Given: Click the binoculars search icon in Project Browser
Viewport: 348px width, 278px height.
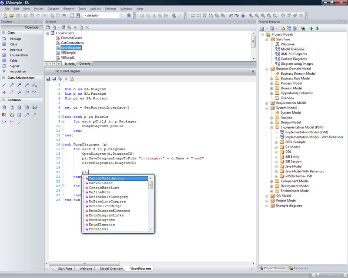Looking at the screenshot, I should [x=303, y=29].
